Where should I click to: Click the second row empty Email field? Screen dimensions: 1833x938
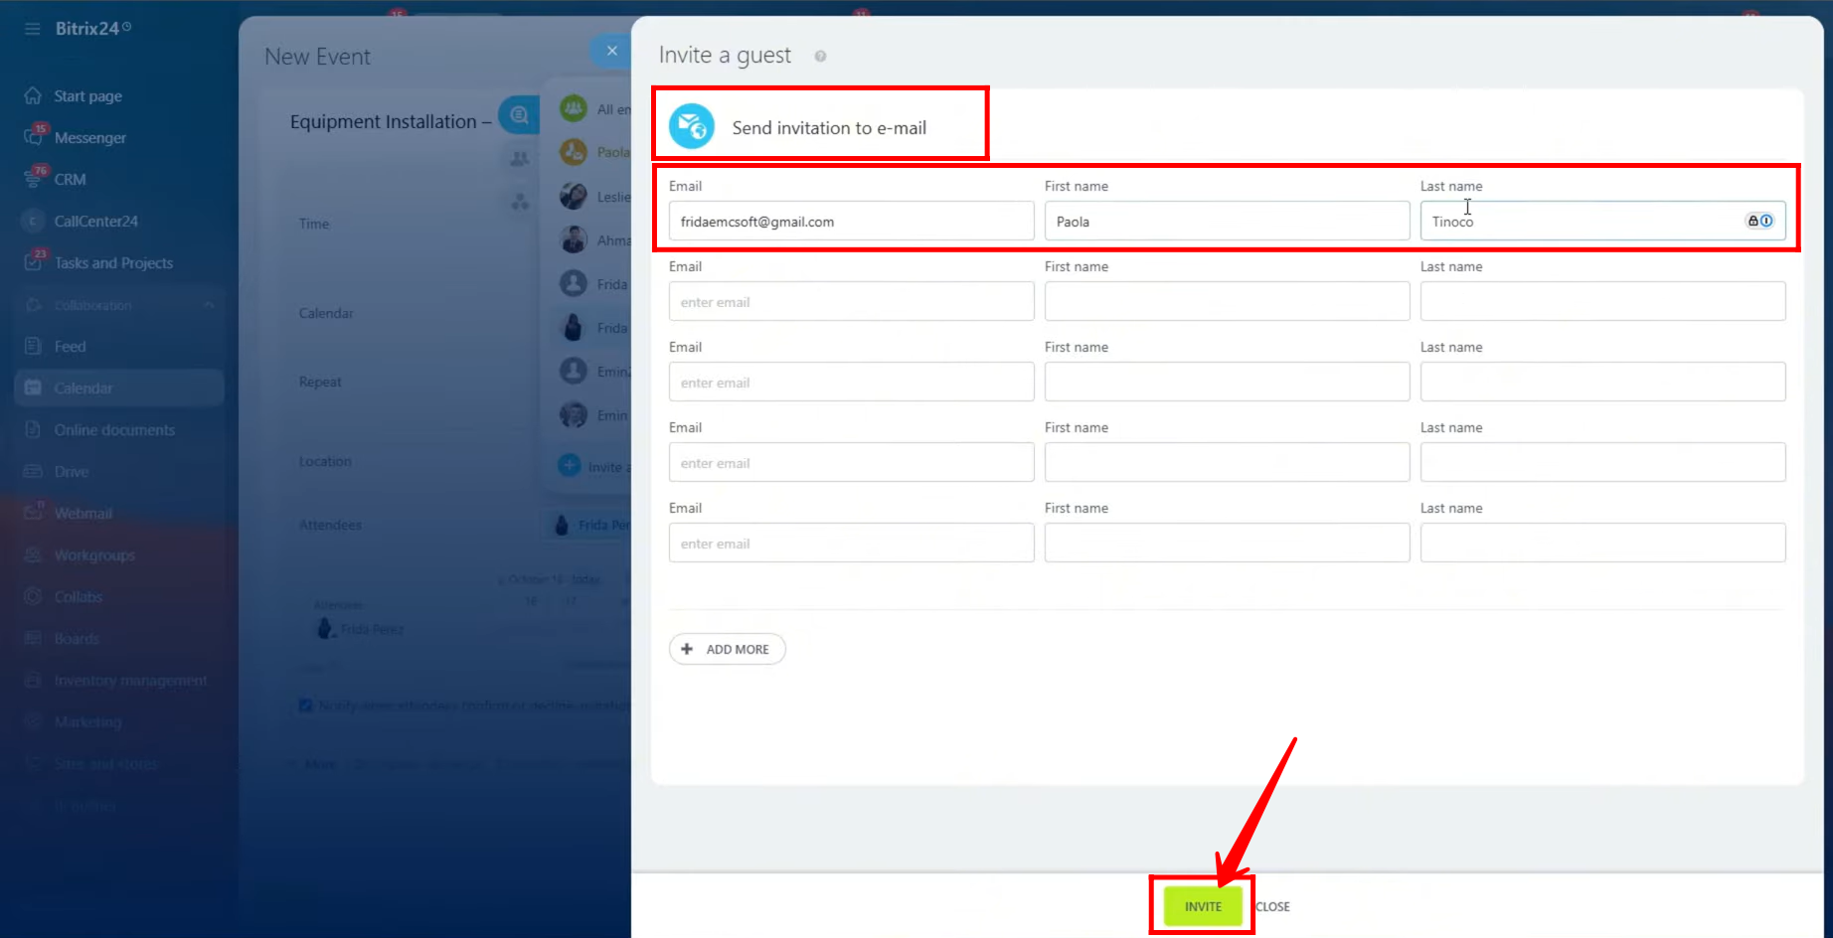[850, 302]
